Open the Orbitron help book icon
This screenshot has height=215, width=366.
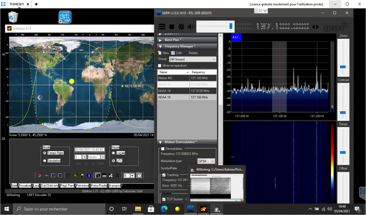pos(40,176)
